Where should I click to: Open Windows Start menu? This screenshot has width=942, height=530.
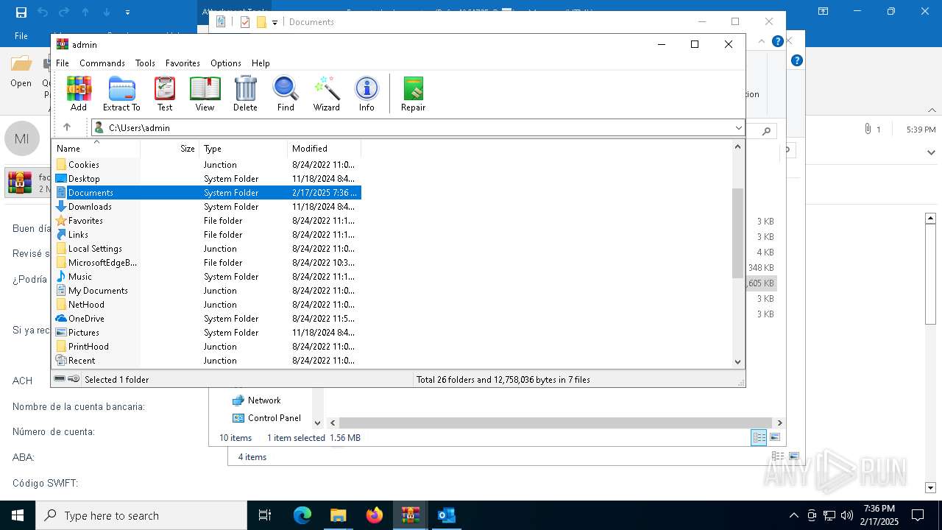pos(18,515)
